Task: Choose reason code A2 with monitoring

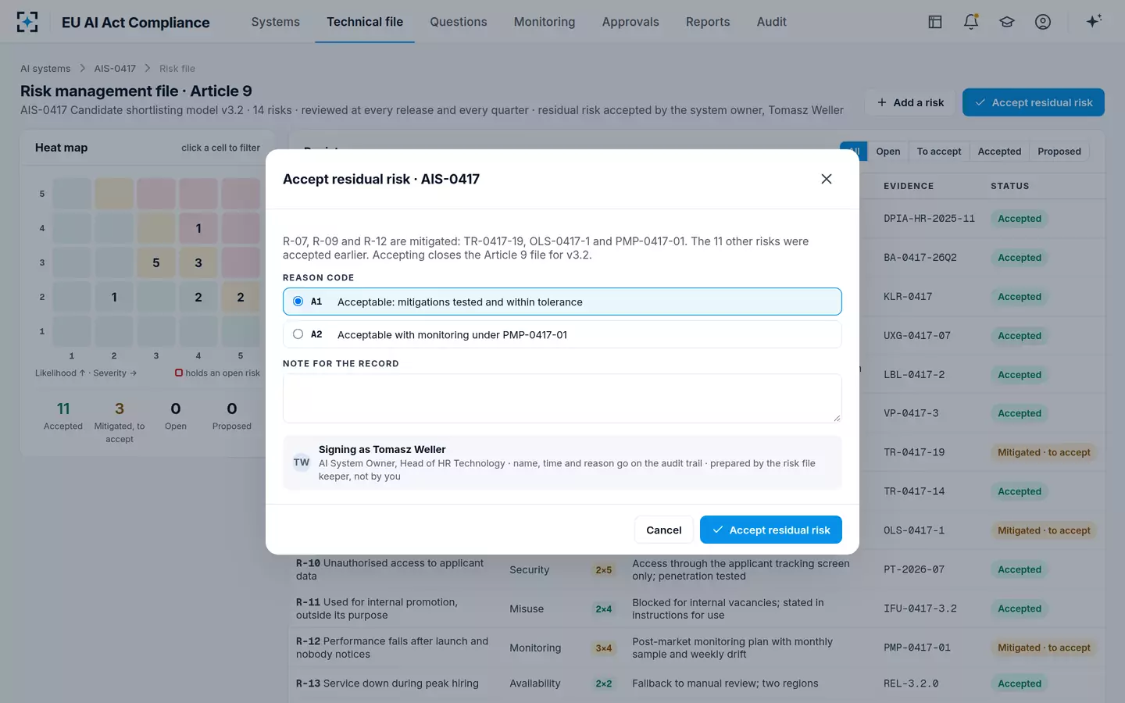Action: point(562,334)
